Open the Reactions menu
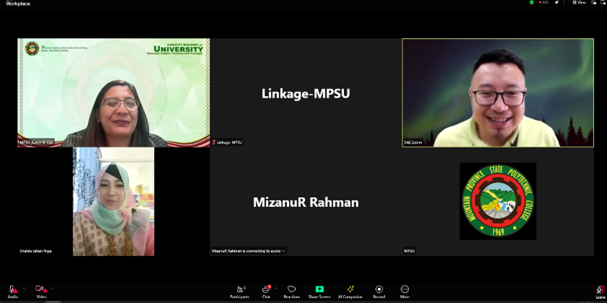Screen dimensions: 607x303 click(x=291, y=290)
